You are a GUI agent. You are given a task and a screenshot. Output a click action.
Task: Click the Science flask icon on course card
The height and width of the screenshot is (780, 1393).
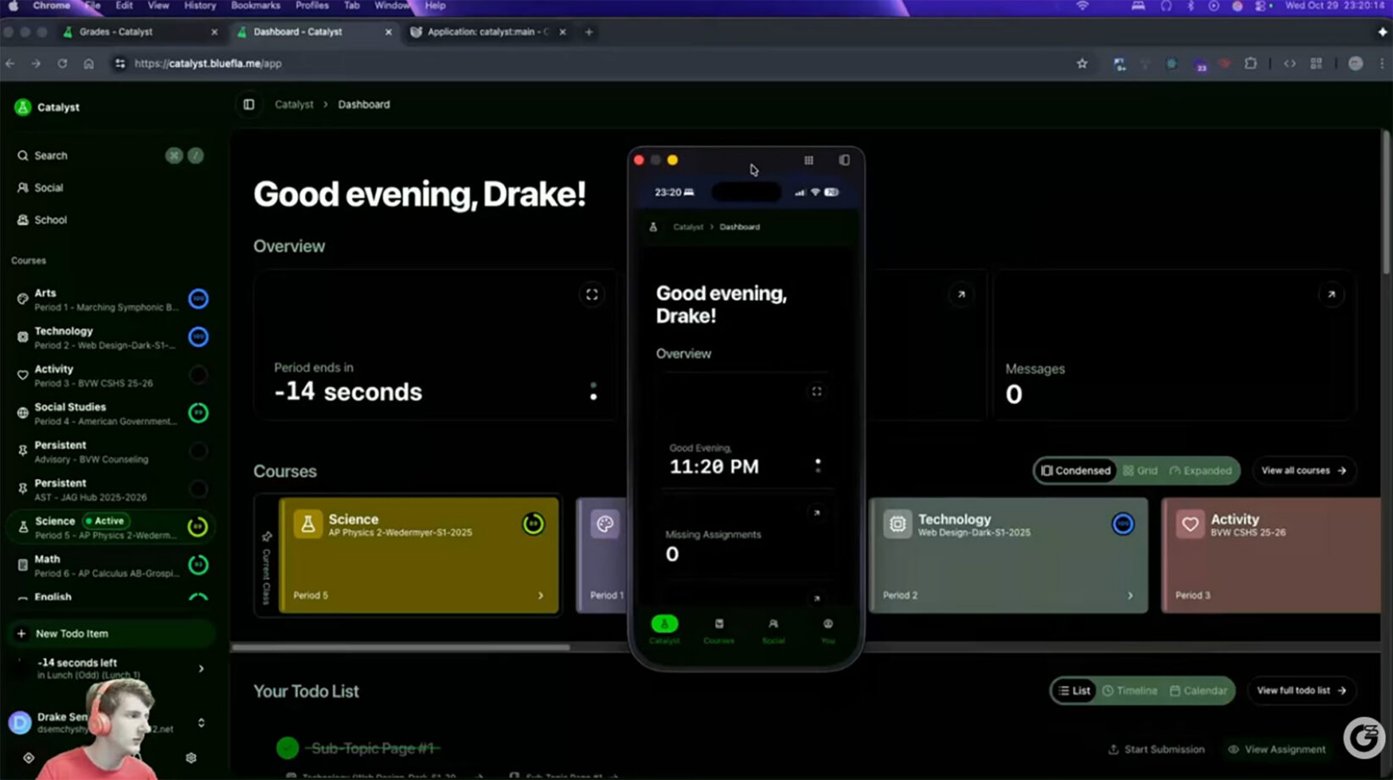point(308,524)
